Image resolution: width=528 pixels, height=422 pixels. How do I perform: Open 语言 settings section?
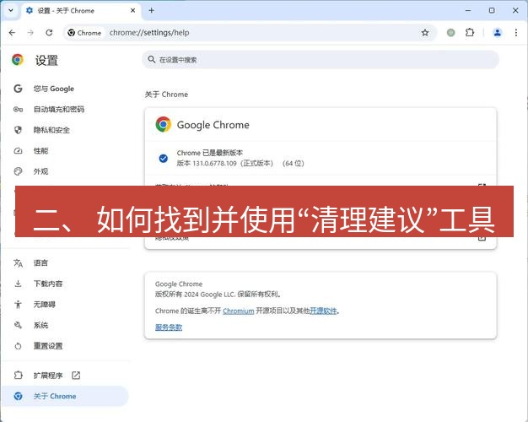click(x=65, y=263)
